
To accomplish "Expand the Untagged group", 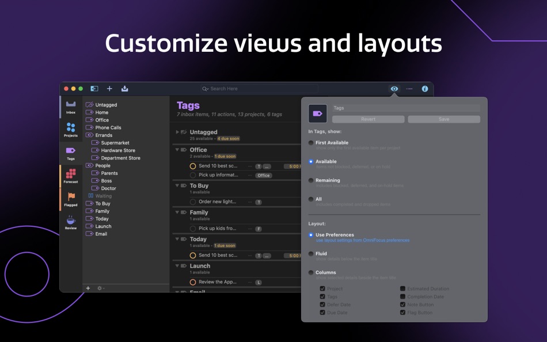I will pos(177,132).
